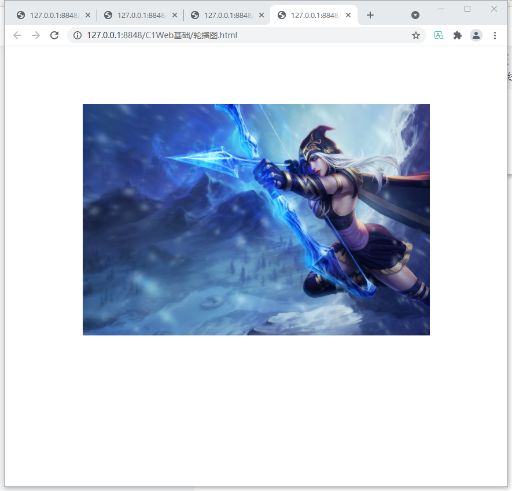The width and height of the screenshot is (512, 491).
Task: Open the translate extension icon
Action: [439, 35]
